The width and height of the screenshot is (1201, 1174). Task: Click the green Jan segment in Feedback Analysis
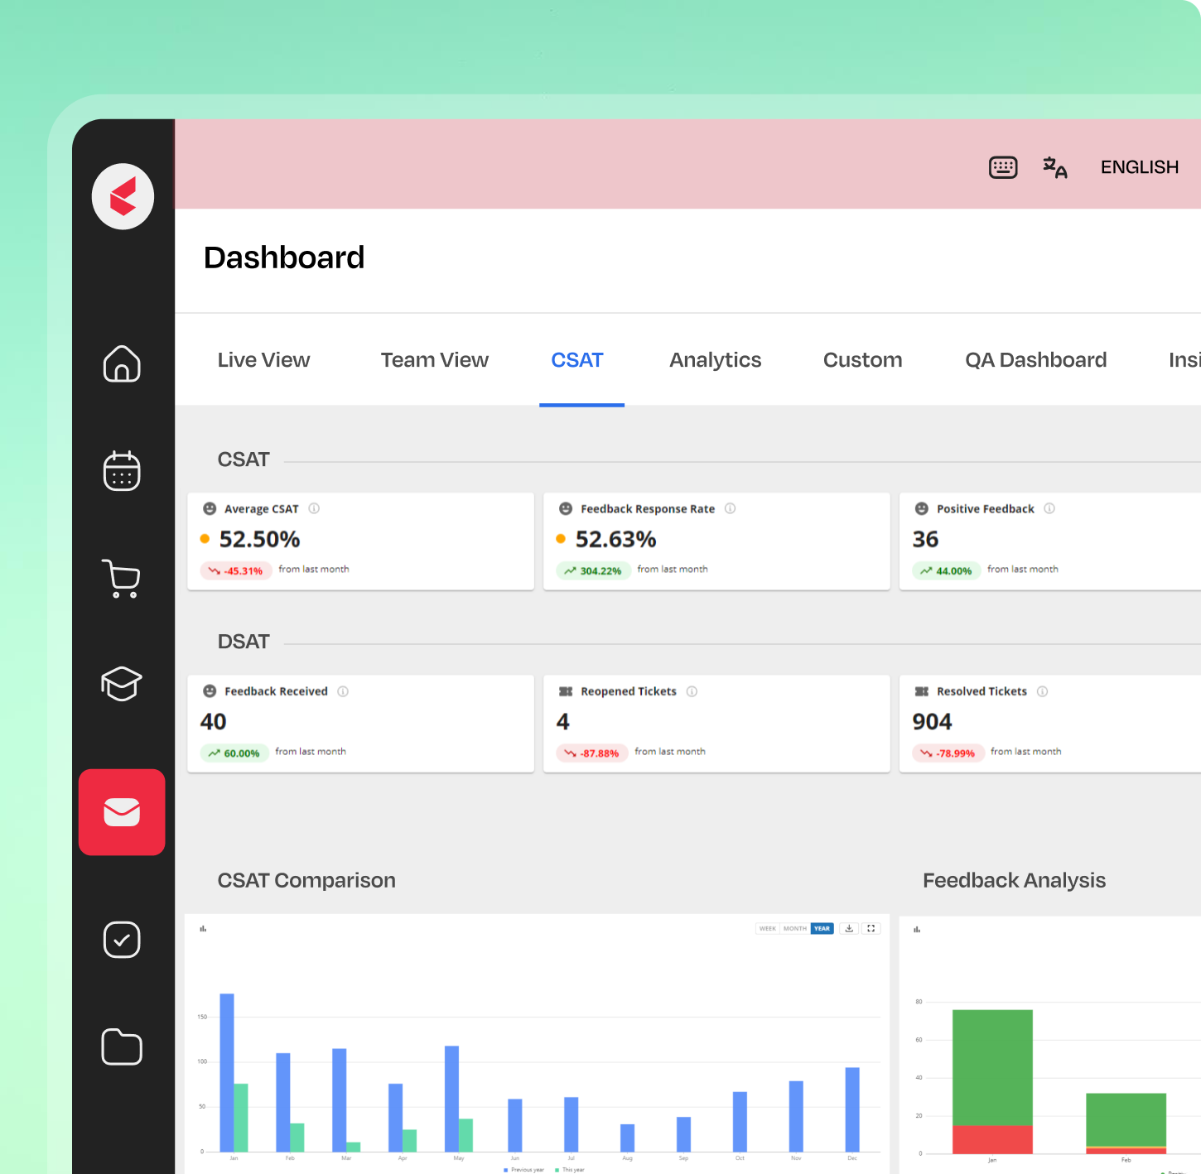[992, 1067]
